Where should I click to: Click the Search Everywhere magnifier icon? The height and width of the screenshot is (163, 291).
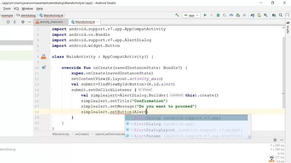pyautogui.click(x=281, y=15)
